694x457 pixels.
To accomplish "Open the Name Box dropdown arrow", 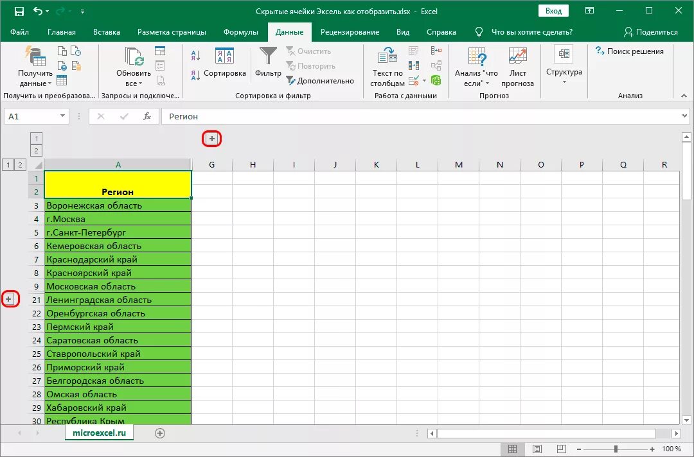I will coord(62,116).
